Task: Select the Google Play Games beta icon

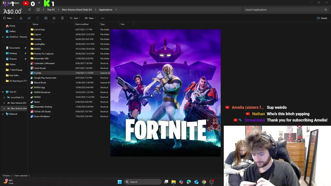Action: (32, 78)
